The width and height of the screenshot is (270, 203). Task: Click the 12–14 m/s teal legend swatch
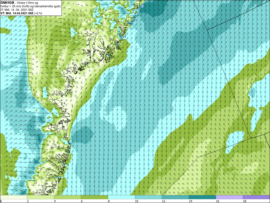(x=175, y=197)
